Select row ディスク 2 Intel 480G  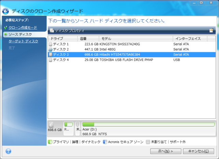tap(132, 49)
